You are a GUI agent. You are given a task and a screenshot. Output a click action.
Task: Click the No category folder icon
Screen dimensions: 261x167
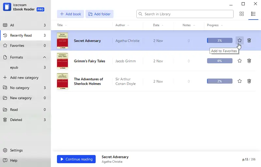point(5,88)
